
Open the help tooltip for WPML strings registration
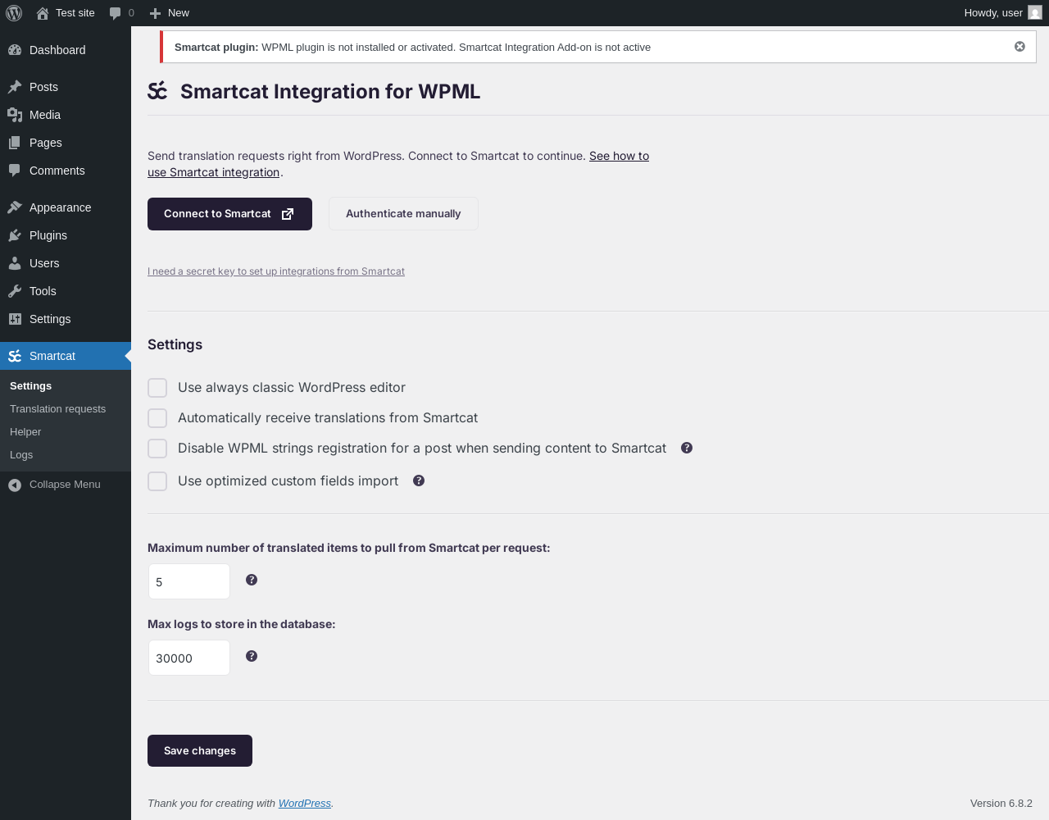tap(687, 448)
